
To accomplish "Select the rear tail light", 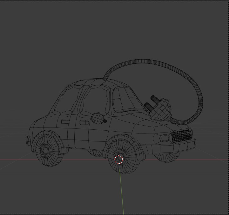I will pyautogui.click(x=28, y=140).
